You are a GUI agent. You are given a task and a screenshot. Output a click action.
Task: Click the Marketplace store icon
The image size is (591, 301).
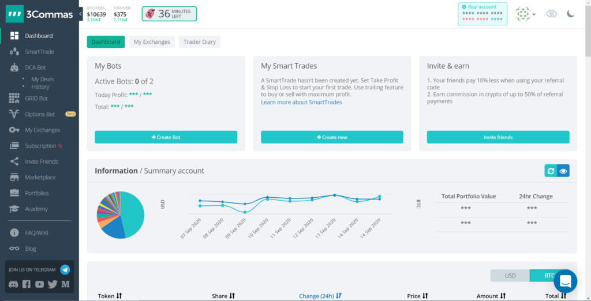pos(14,178)
